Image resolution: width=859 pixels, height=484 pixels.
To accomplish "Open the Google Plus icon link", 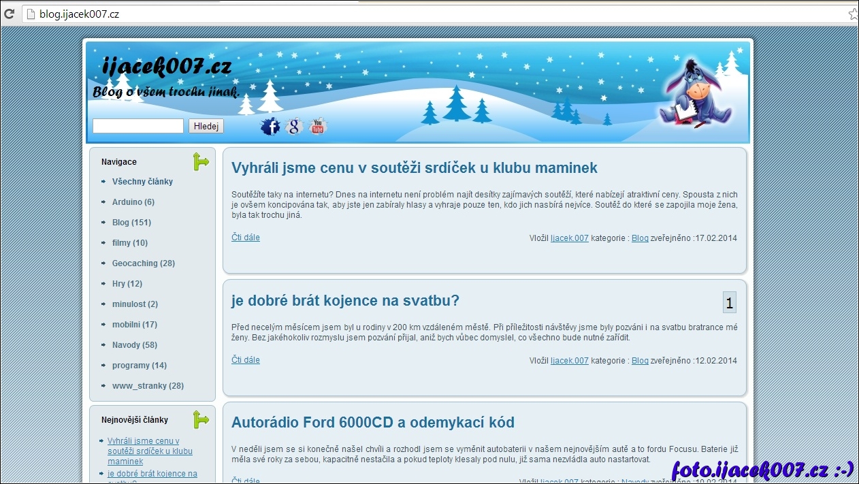I will 294,127.
